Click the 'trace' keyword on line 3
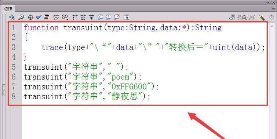 click(52, 47)
